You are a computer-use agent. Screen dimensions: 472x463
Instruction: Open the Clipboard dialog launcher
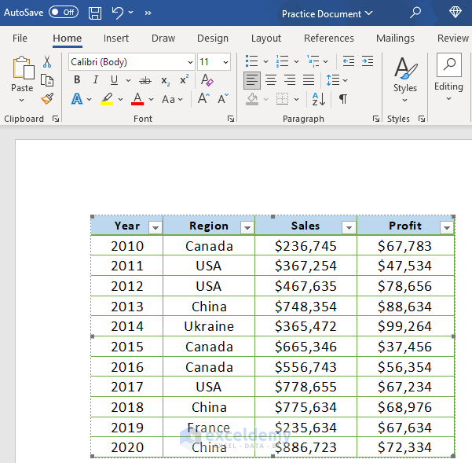click(56, 119)
